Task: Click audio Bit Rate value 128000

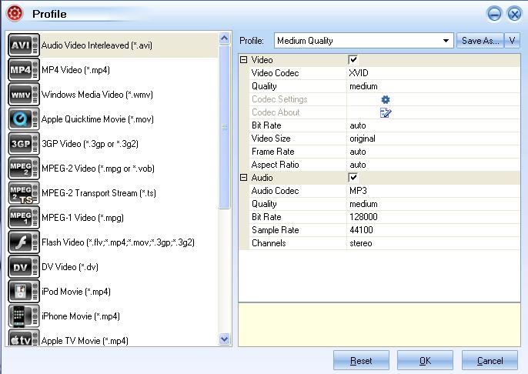Action: pos(363,217)
